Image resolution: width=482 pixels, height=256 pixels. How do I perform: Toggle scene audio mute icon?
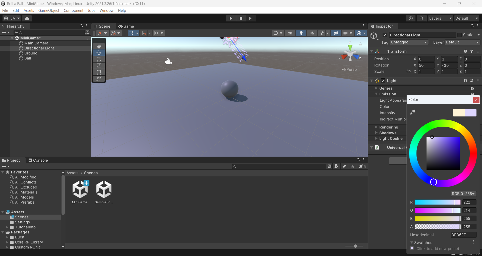pos(312,33)
